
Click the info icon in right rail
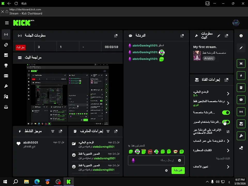[x=241, y=36]
